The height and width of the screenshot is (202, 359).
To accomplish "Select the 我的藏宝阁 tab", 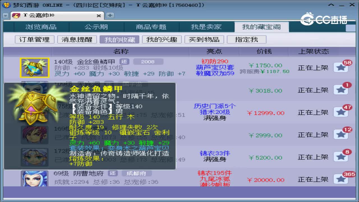I will (x=261, y=27).
